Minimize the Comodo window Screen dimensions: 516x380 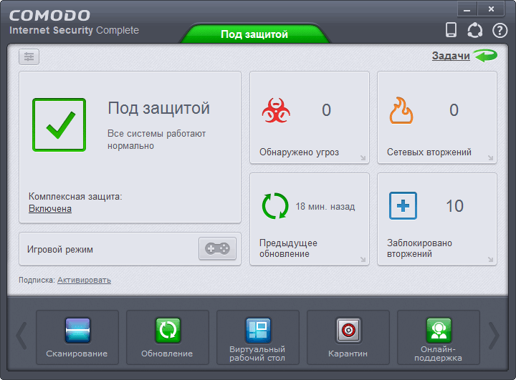(467, 9)
